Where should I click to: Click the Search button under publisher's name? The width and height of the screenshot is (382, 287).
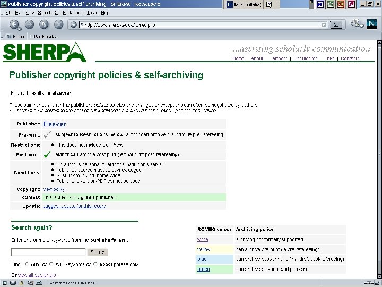(x=98, y=252)
